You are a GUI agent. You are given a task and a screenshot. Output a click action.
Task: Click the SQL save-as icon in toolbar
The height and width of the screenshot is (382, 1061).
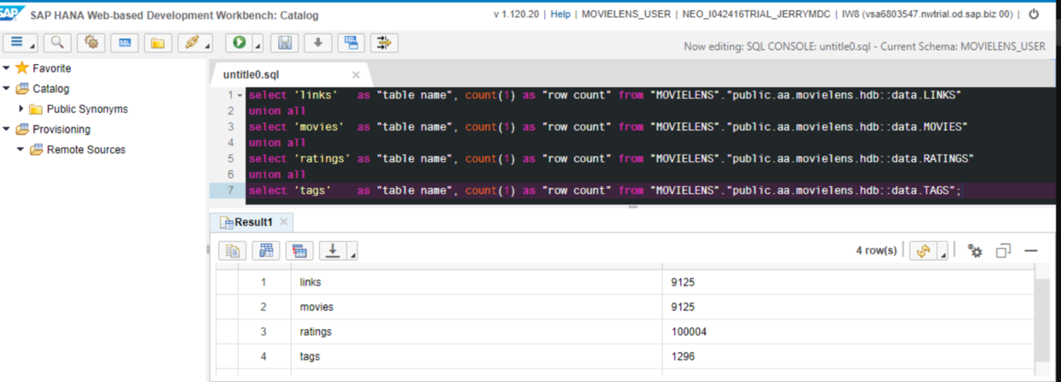(351, 43)
